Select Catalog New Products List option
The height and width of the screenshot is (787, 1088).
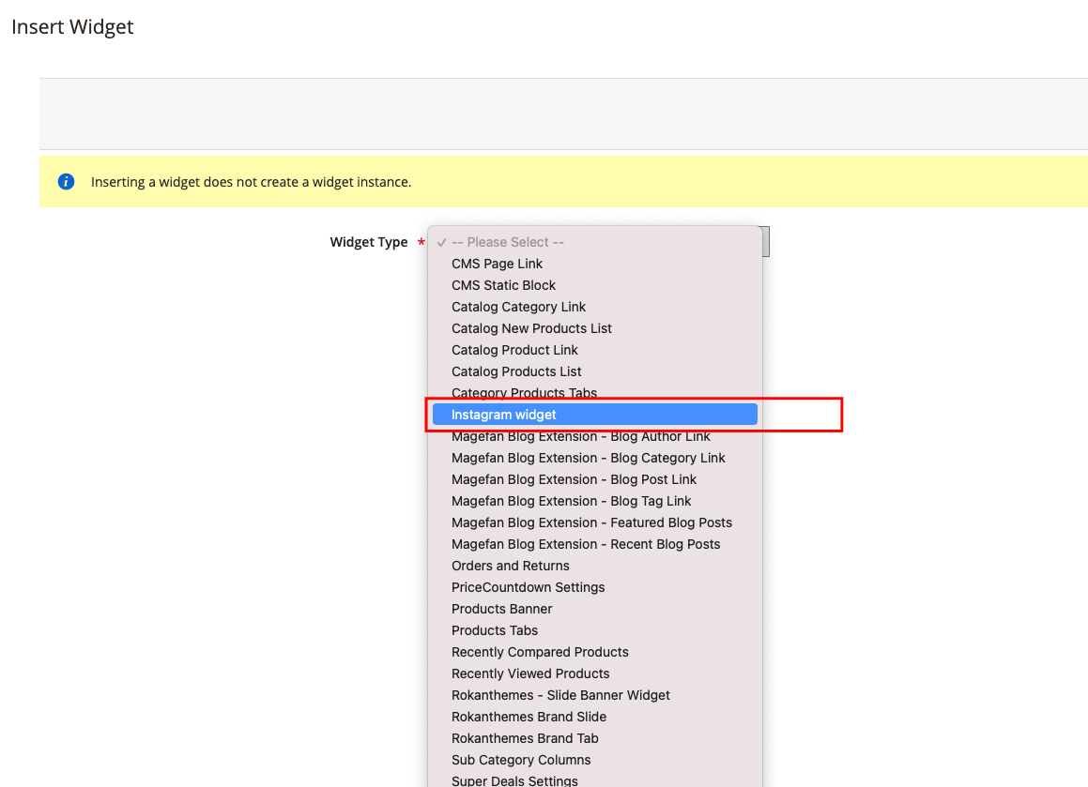click(x=594, y=328)
